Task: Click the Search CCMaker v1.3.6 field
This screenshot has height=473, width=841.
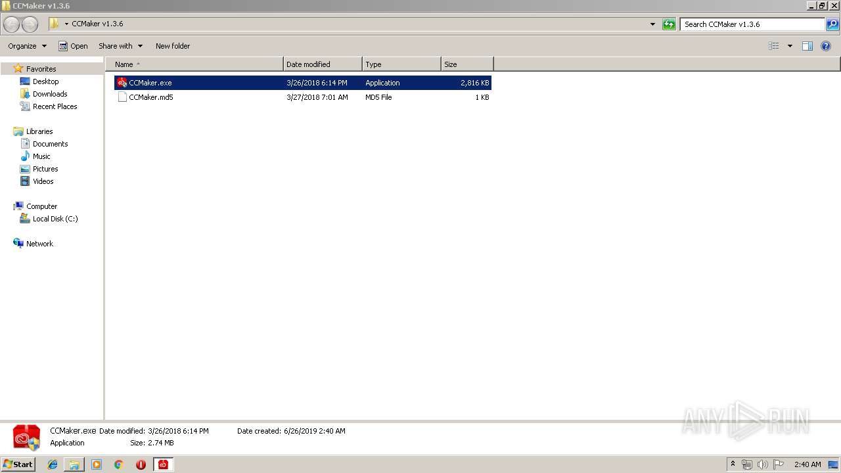Action: [x=752, y=24]
